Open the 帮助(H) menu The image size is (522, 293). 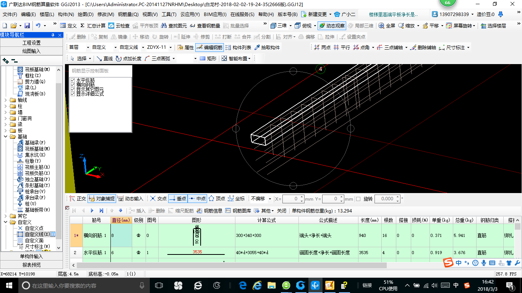click(266, 14)
